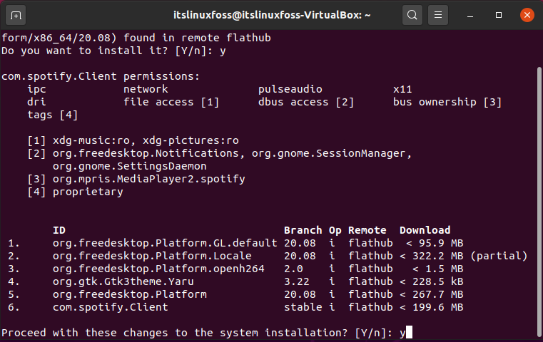Click the blinking cursor after the y prompt

pos(409,332)
